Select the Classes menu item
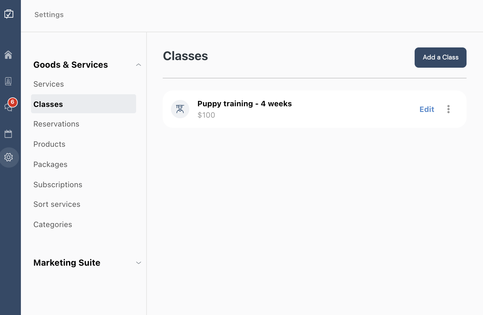 [84, 104]
